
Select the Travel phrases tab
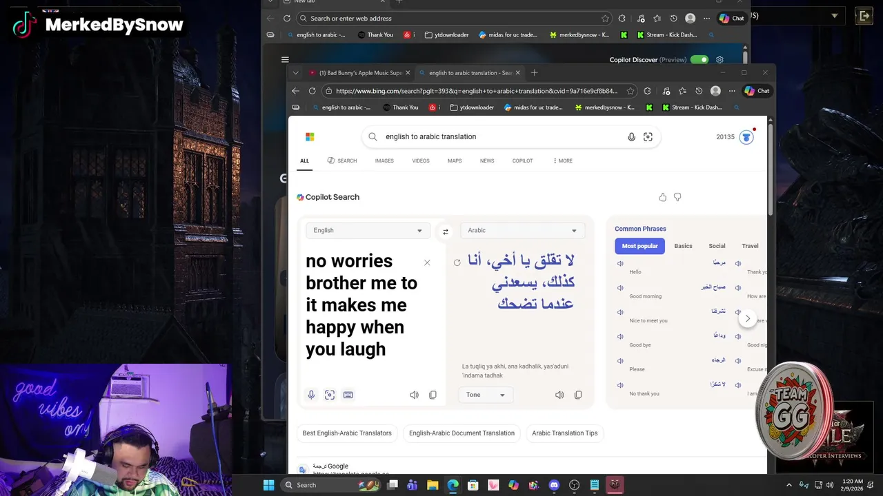pos(750,246)
